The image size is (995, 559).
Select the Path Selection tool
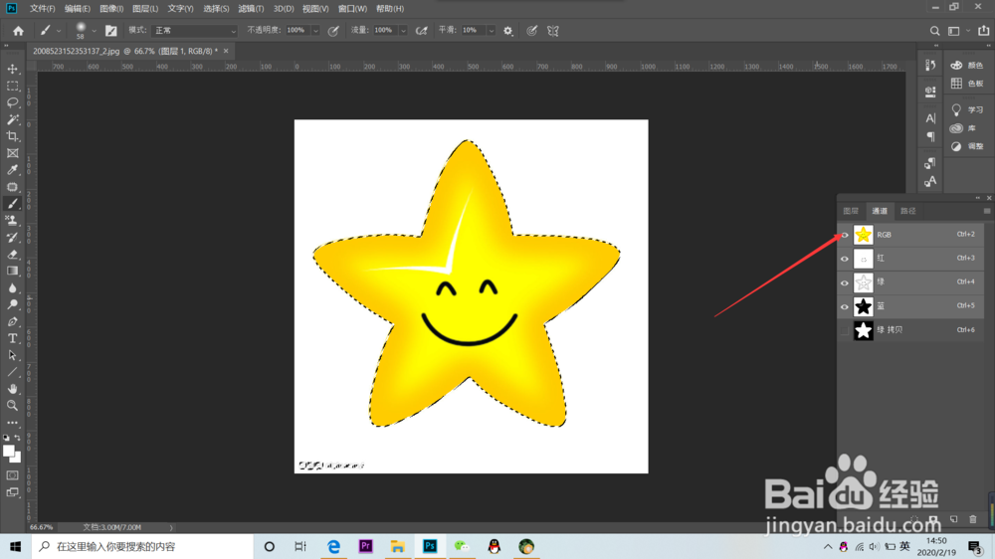(12, 355)
